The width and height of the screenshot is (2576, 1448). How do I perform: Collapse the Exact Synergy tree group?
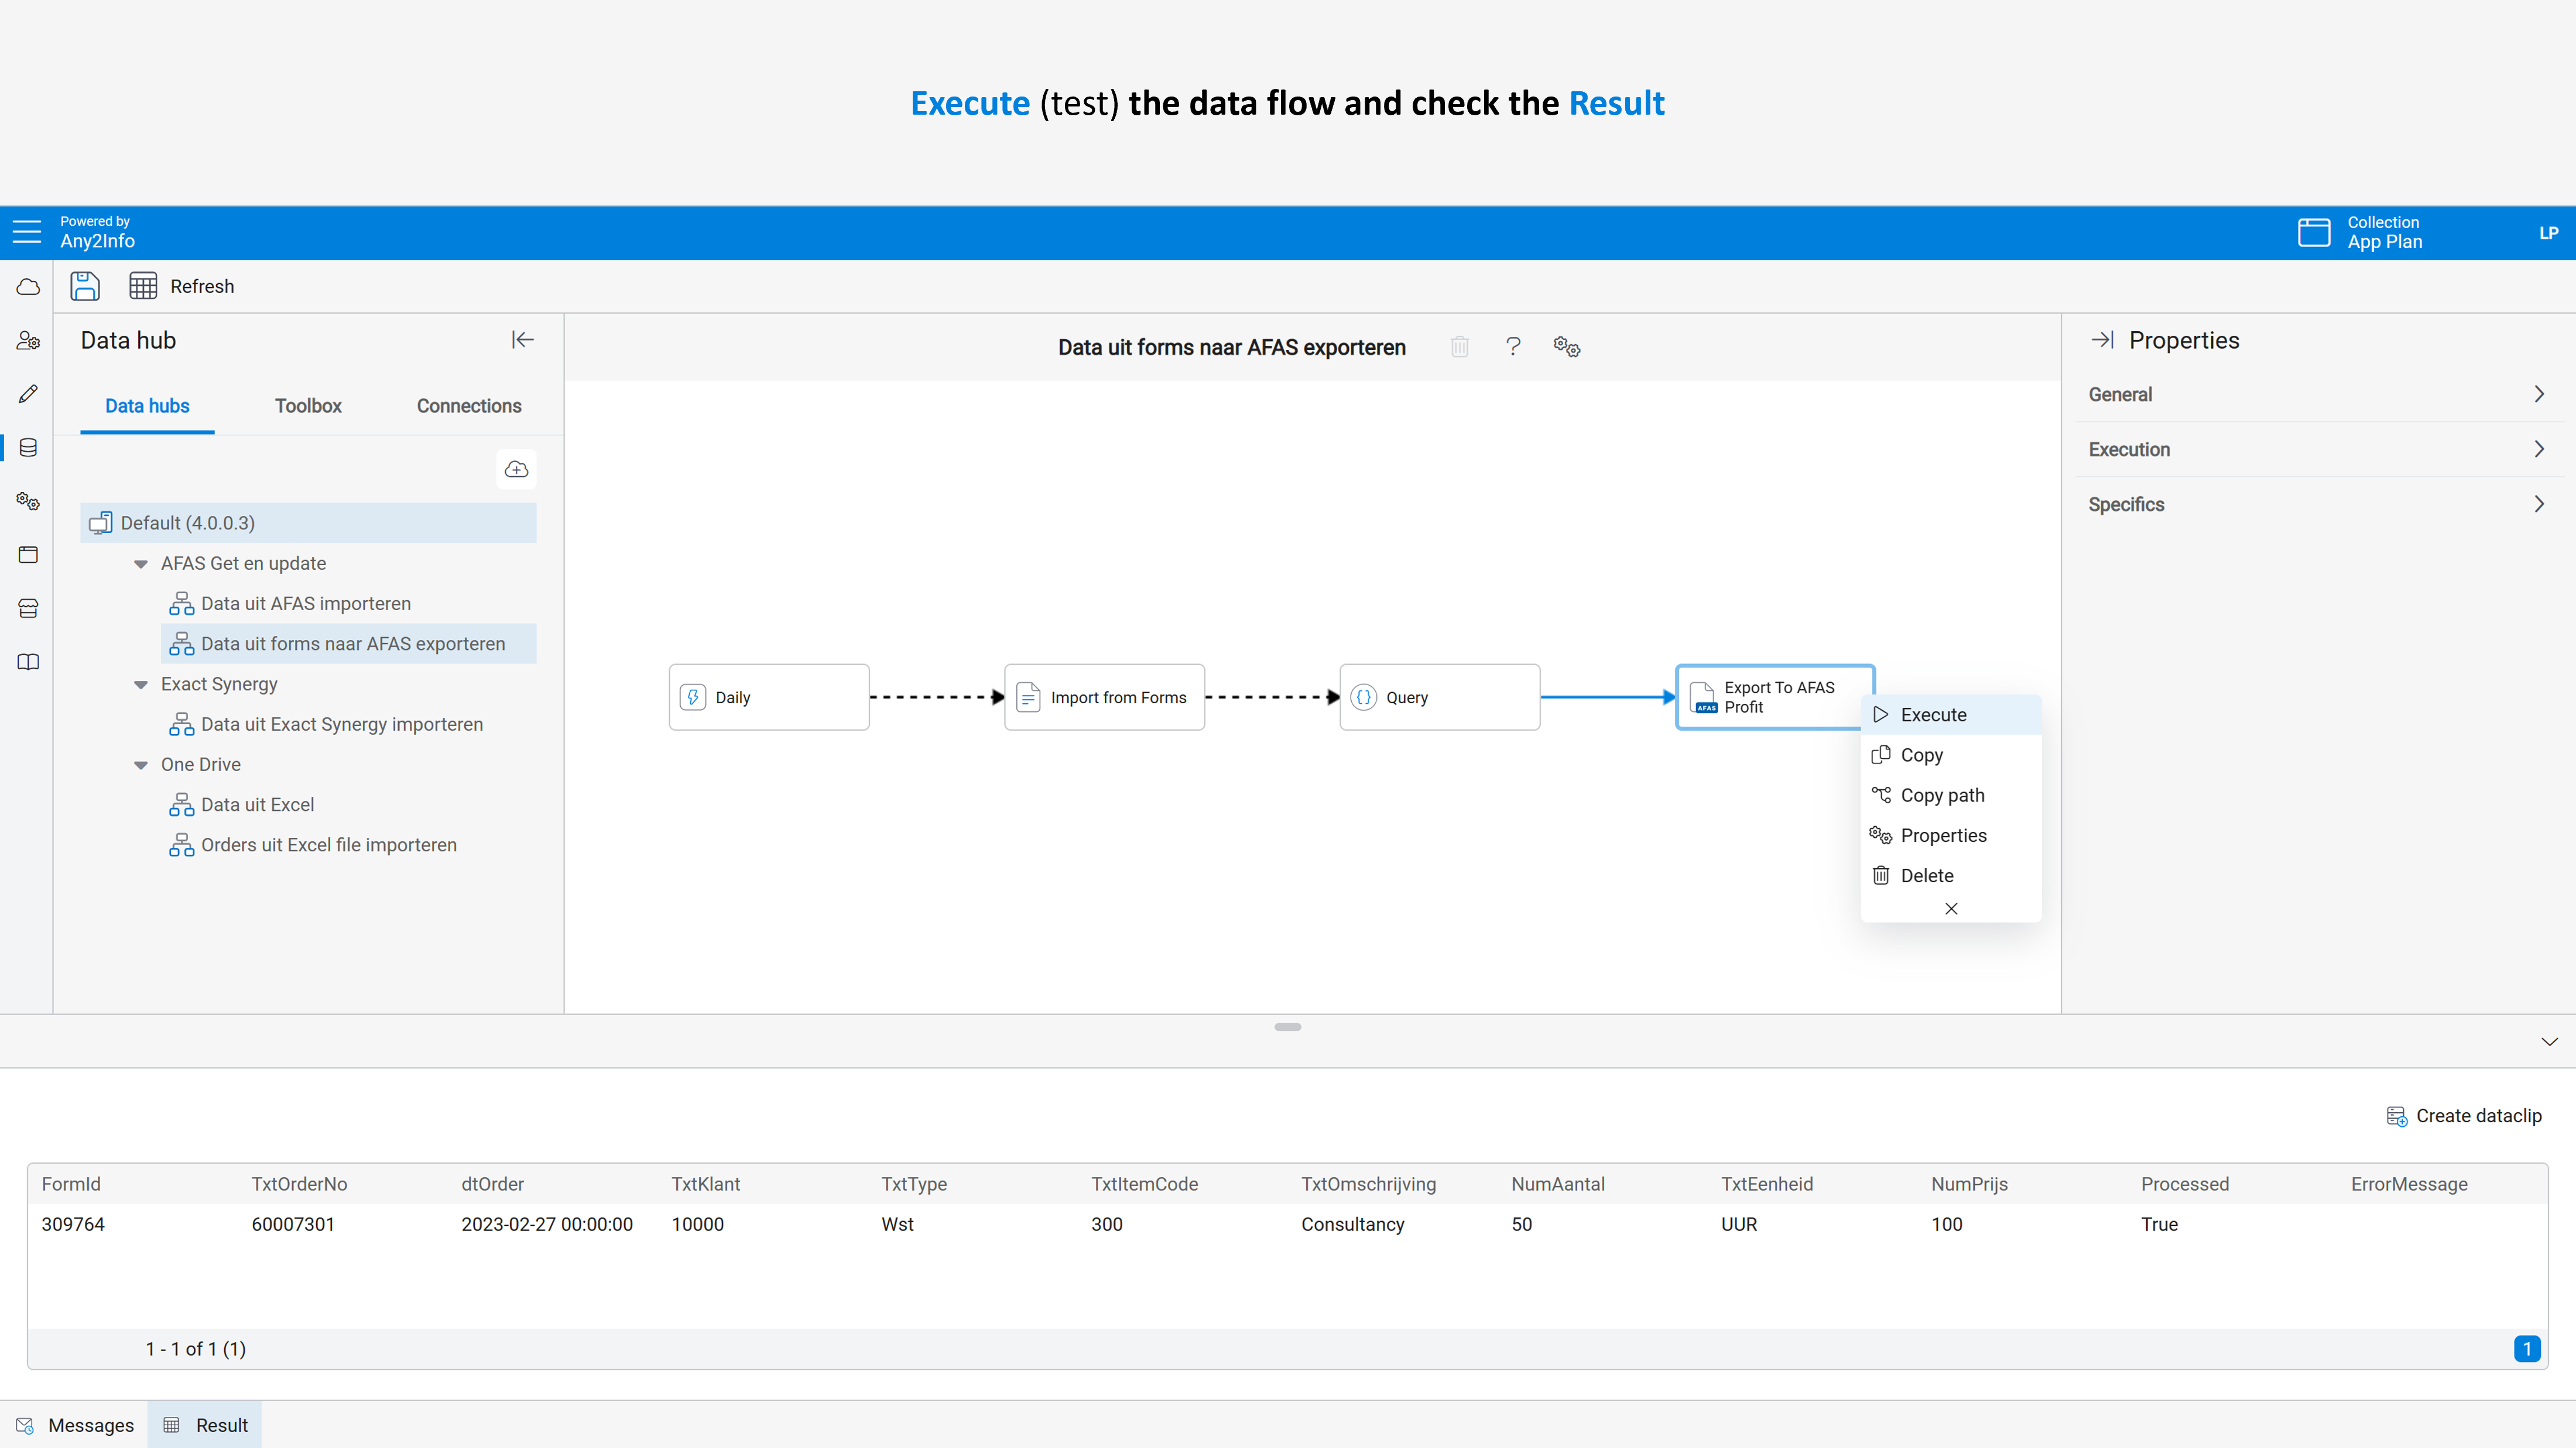tap(141, 685)
